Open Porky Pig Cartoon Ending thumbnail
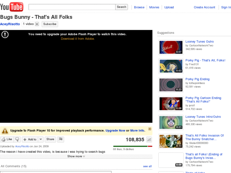Viewport: 231px width, 173px height. click(171, 104)
